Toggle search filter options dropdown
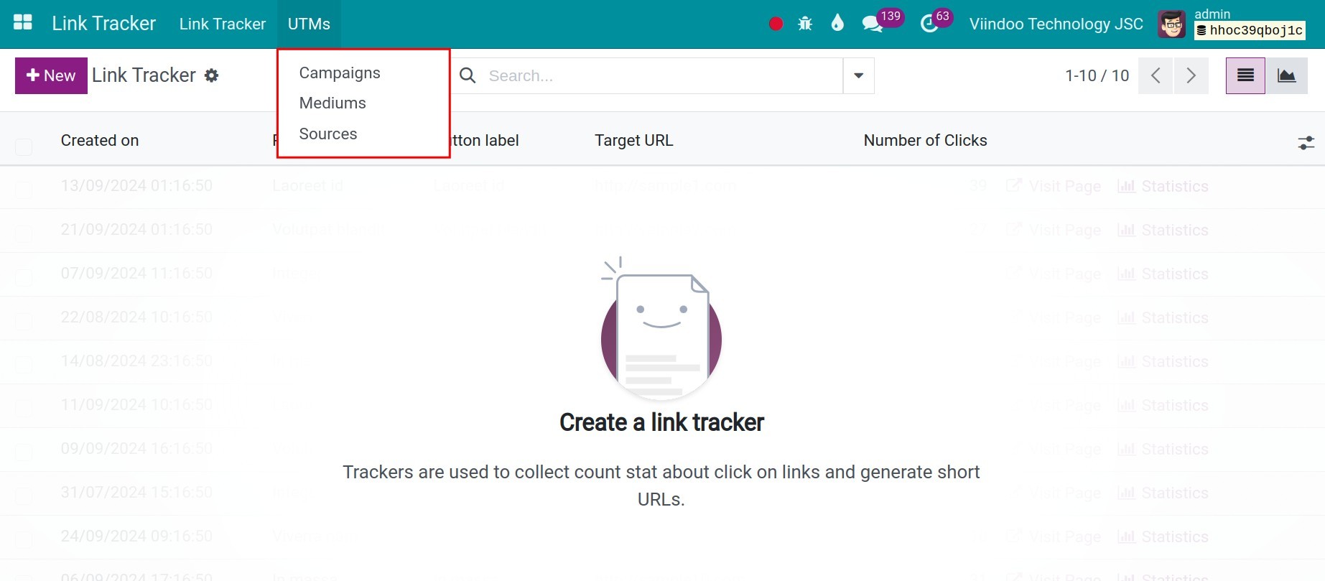The width and height of the screenshot is (1325, 581). [x=858, y=75]
